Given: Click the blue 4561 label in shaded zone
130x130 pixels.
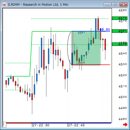Looking at the screenshot, I should [81, 33].
